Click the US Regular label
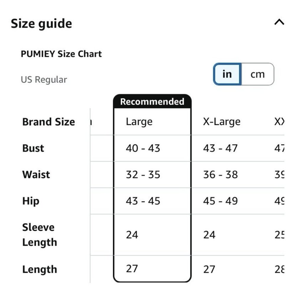The height and width of the screenshot is (295, 295). [x=44, y=80]
